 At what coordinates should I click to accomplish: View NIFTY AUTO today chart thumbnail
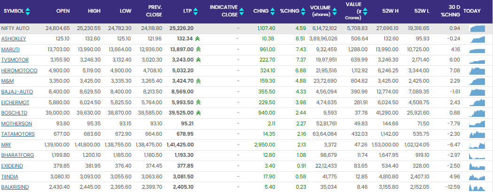point(477,29)
